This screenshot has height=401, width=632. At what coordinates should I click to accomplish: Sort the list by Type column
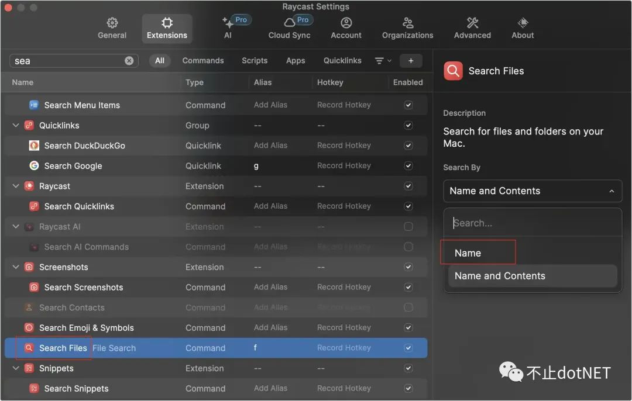194,82
